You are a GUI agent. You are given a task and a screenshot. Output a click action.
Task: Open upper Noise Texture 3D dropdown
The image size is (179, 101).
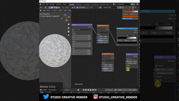point(103,33)
